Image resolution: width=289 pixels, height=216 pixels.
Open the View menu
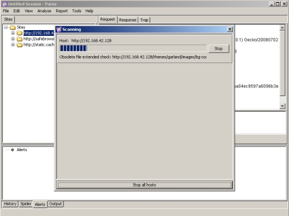tap(29, 11)
